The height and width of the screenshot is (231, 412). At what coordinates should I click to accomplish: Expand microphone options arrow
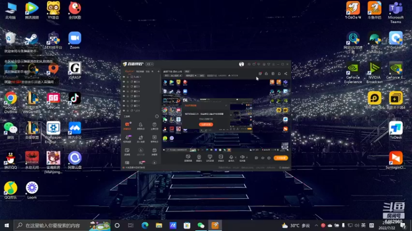click(x=236, y=158)
